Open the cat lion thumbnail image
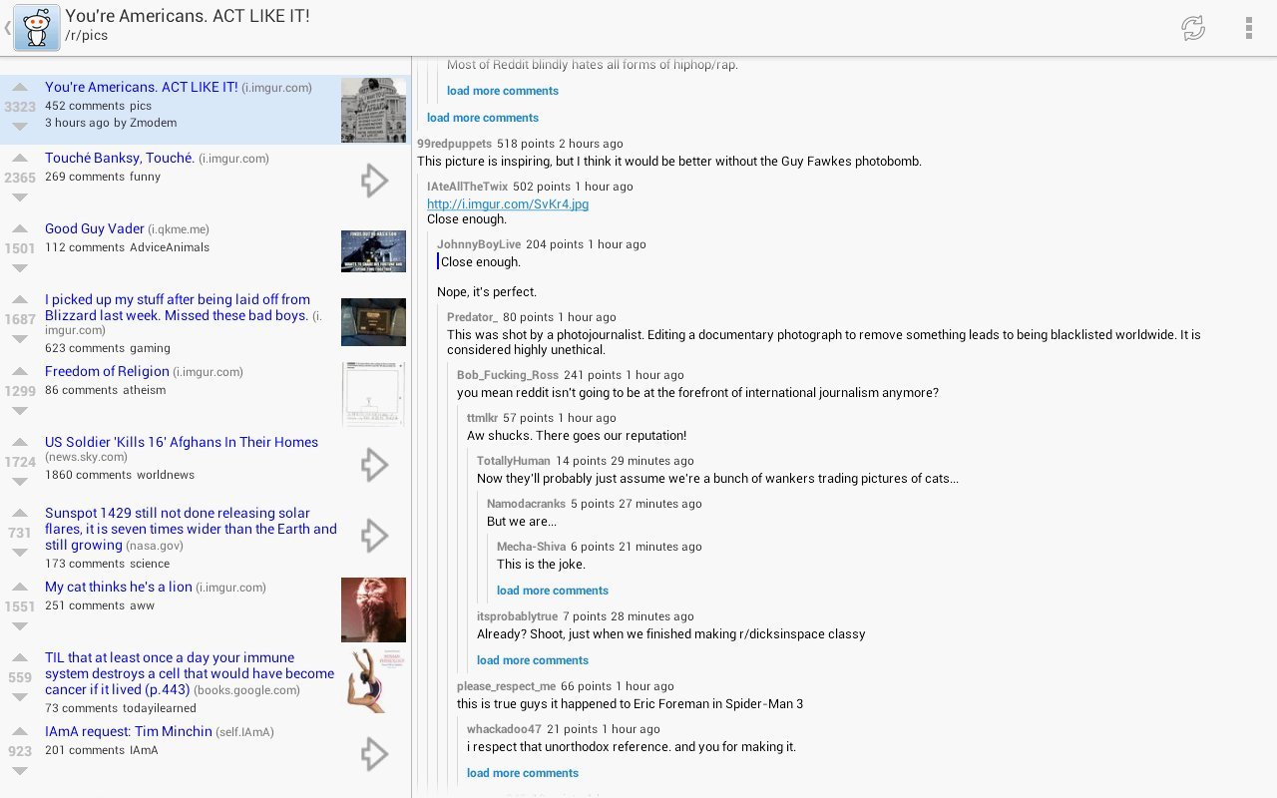Viewport: 1277px width, 798px height. click(x=373, y=609)
